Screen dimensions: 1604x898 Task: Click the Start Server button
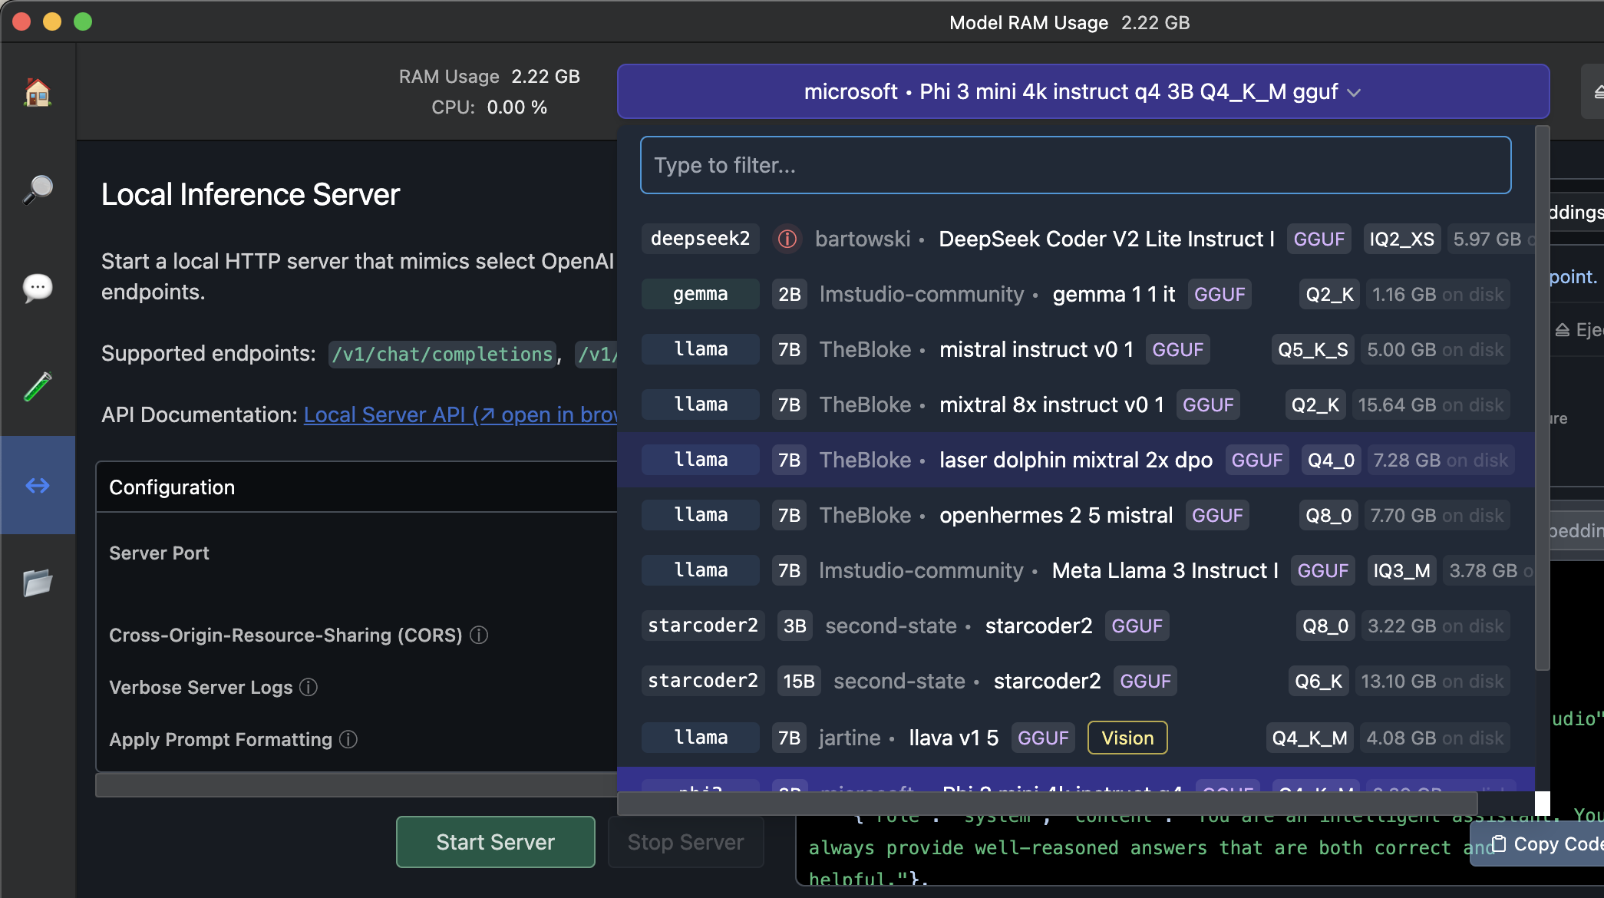pos(495,842)
